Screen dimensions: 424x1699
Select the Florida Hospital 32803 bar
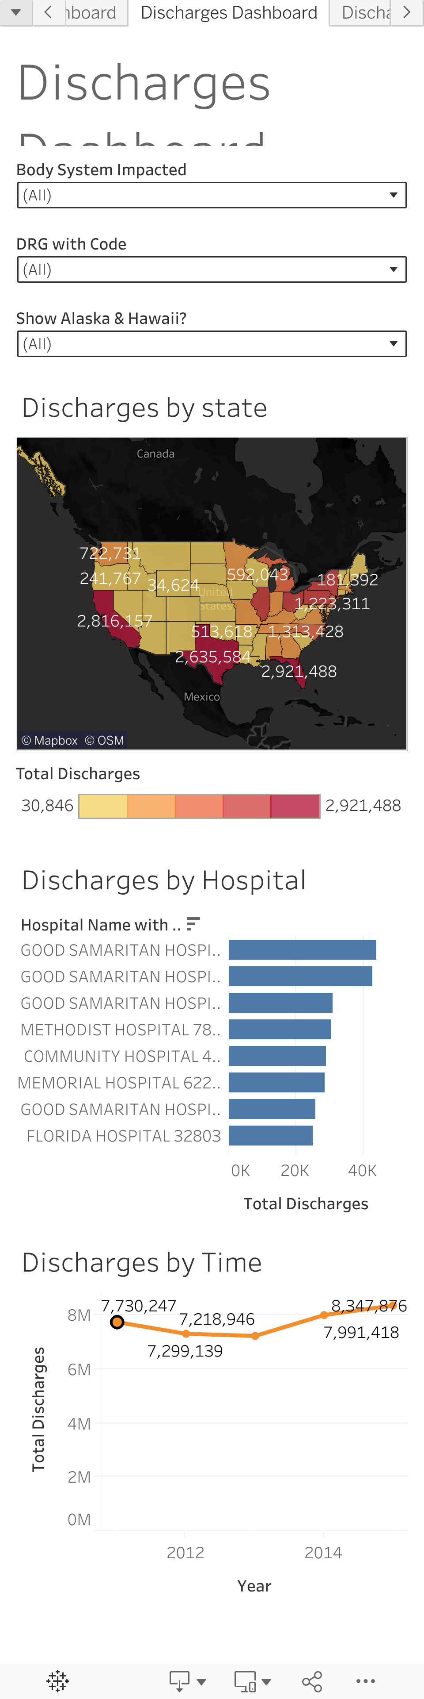(271, 1136)
